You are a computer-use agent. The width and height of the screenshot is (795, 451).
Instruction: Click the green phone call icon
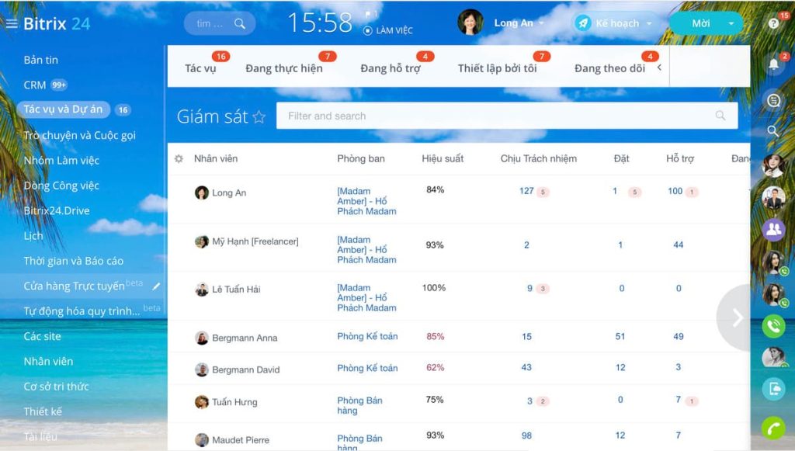click(773, 326)
